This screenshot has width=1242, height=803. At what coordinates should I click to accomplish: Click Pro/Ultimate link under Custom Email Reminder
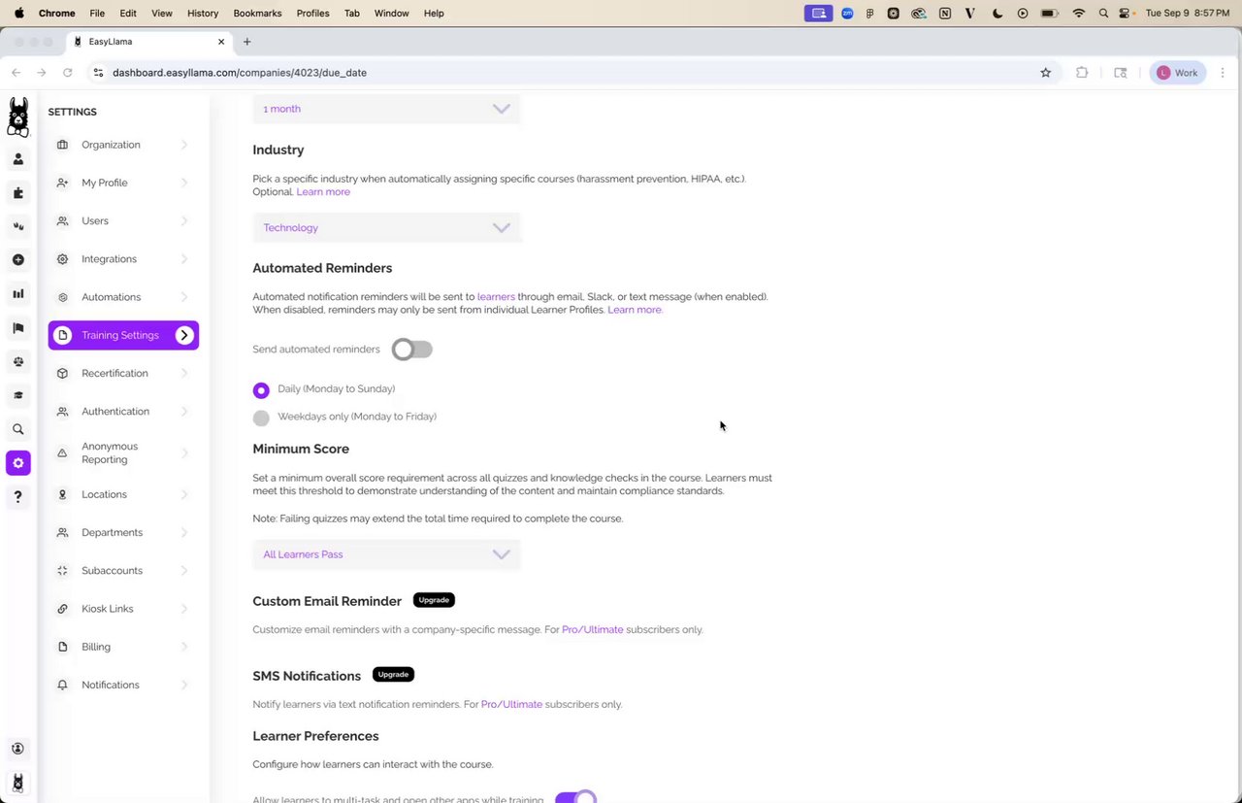(593, 630)
